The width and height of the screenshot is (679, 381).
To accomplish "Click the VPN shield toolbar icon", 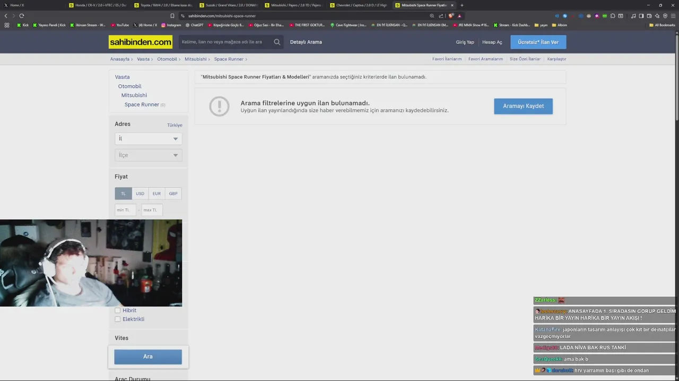I will (x=665, y=16).
